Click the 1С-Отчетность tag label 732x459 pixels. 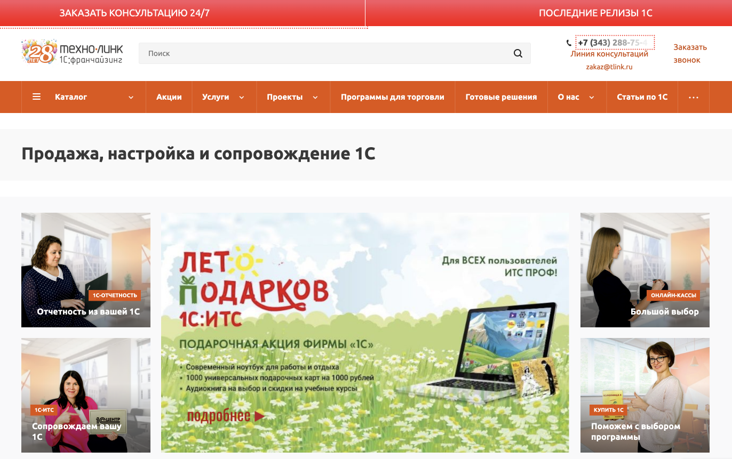coord(115,295)
